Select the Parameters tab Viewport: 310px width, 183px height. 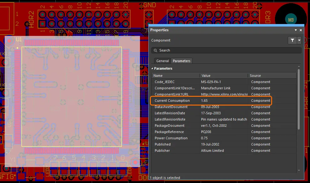(x=182, y=61)
